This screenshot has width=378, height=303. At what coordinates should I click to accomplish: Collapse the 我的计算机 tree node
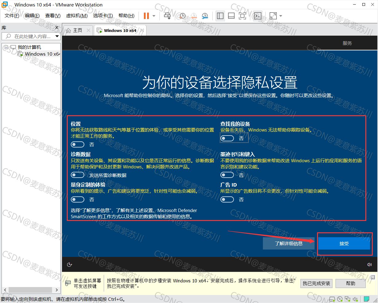[x=6, y=47]
